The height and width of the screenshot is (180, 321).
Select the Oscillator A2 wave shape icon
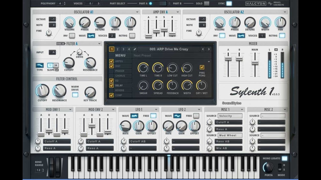tap(241, 36)
